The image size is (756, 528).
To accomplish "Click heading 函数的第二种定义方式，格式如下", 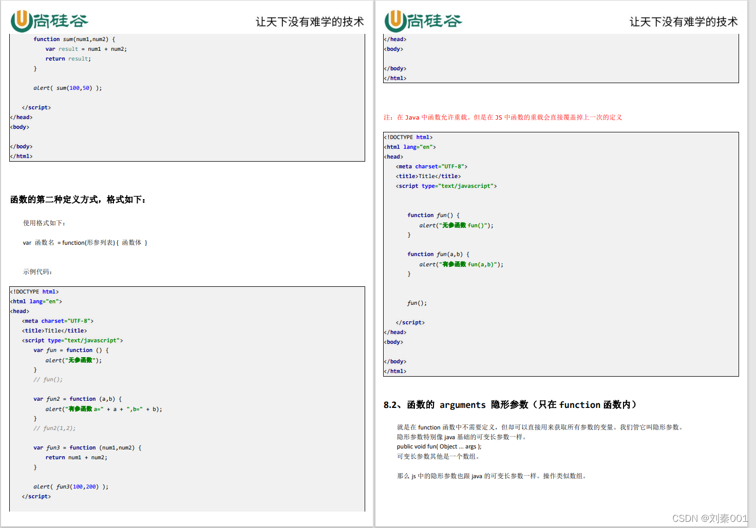I will 79,200.
